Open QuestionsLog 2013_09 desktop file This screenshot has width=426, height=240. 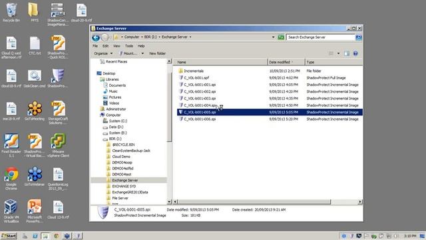tap(58, 178)
